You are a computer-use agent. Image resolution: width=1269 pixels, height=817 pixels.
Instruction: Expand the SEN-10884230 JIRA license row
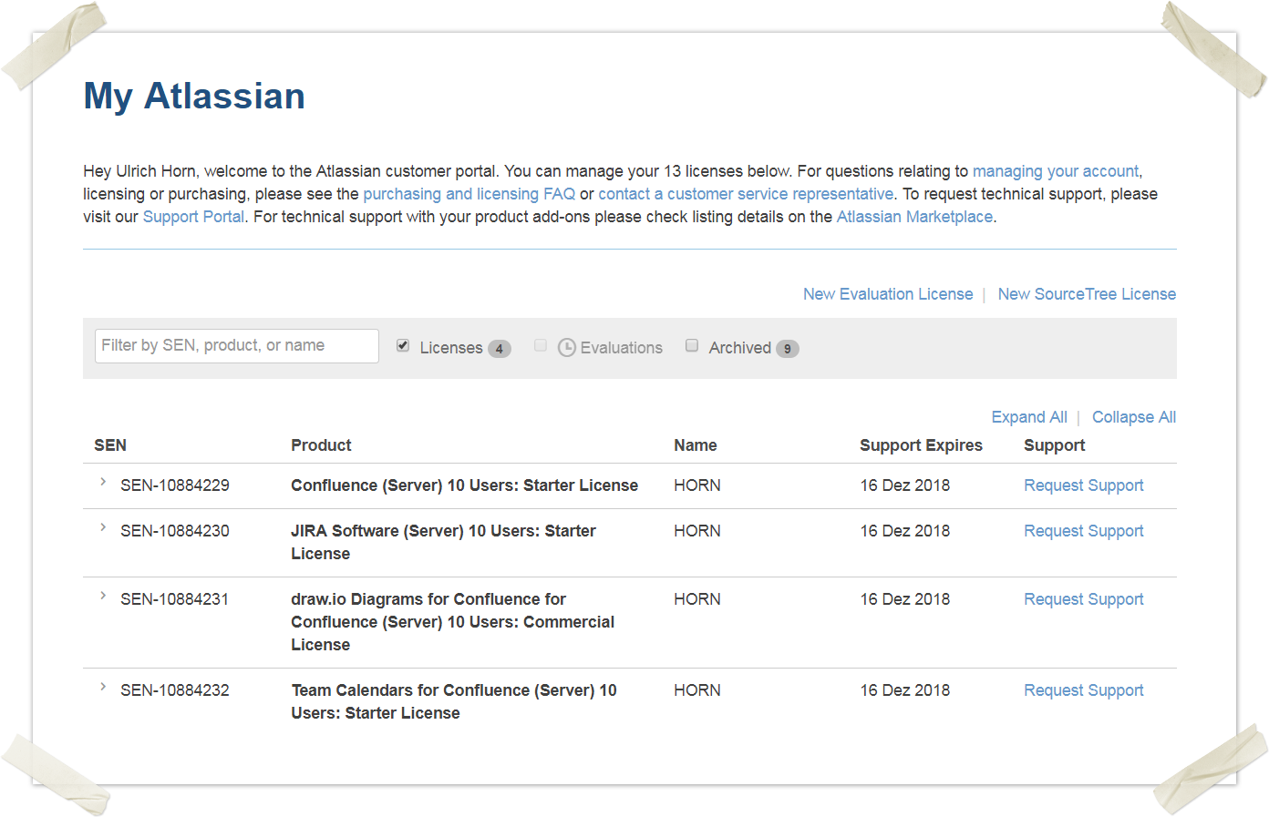click(x=103, y=528)
